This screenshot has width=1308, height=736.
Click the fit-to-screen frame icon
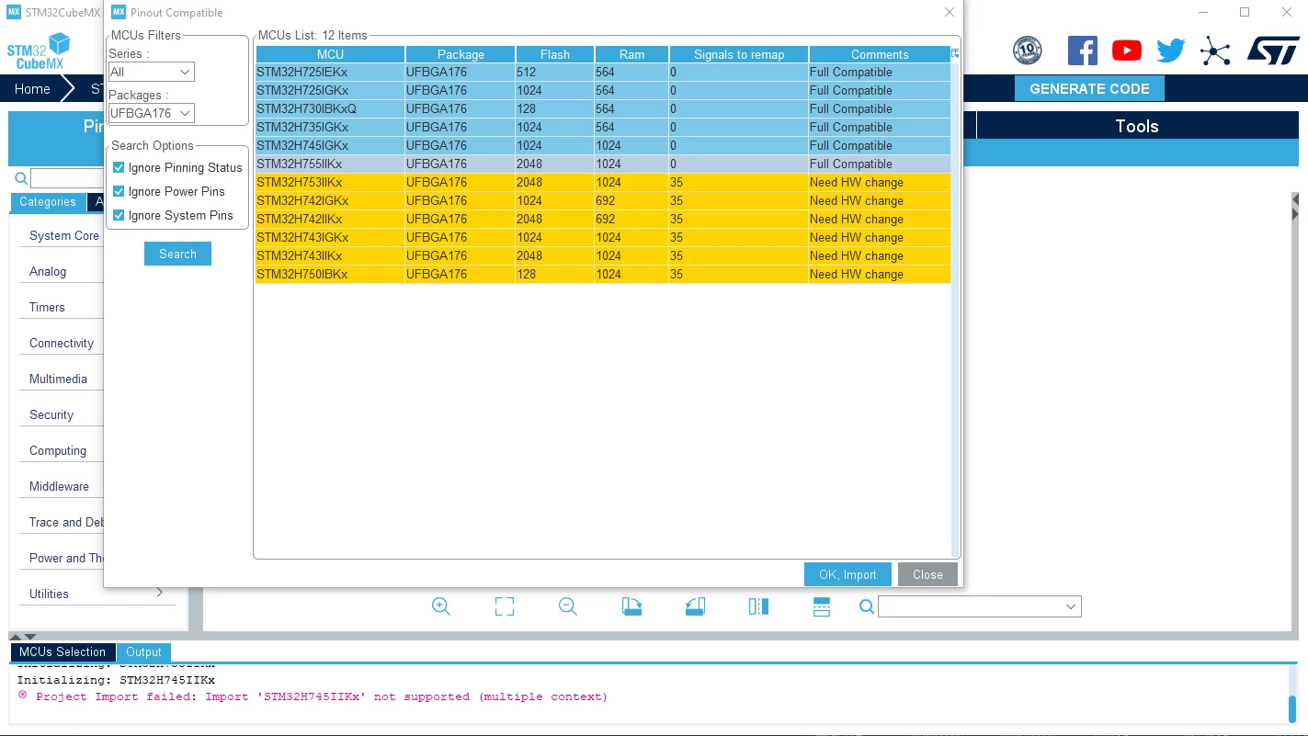(x=505, y=606)
